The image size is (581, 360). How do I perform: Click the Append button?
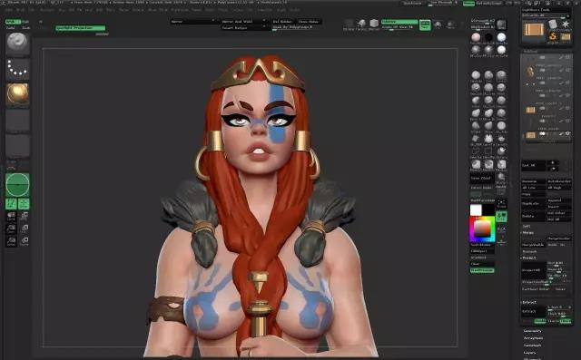(559, 200)
